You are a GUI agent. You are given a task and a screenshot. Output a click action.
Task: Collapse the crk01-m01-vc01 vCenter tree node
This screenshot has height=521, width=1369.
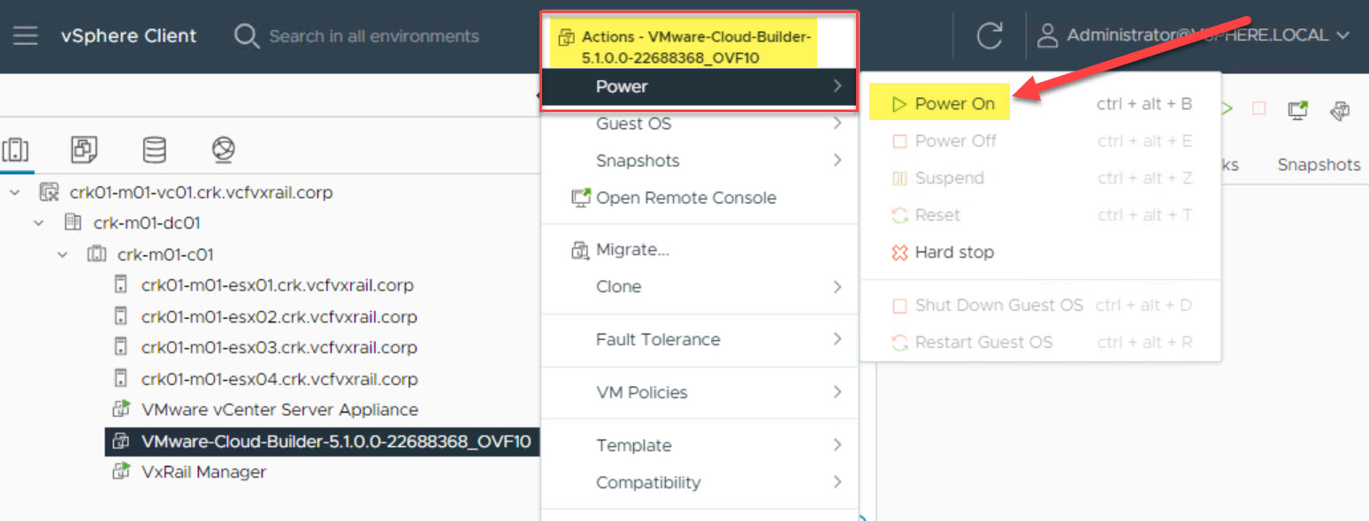coord(15,193)
